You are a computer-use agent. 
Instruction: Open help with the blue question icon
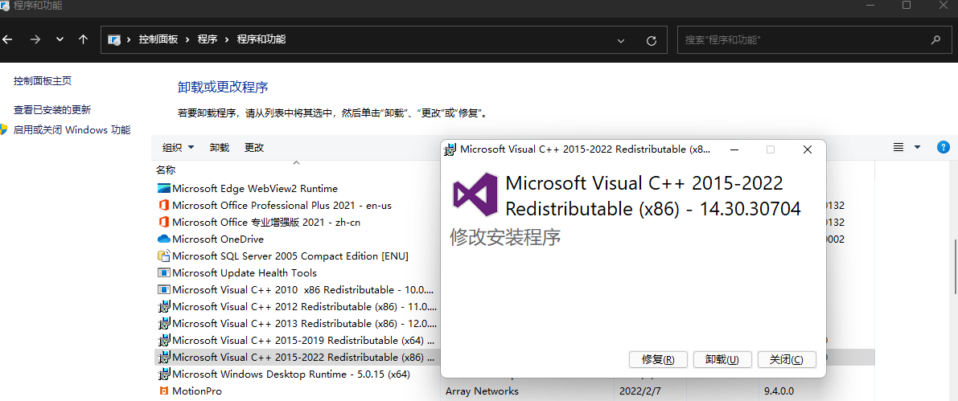944,147
